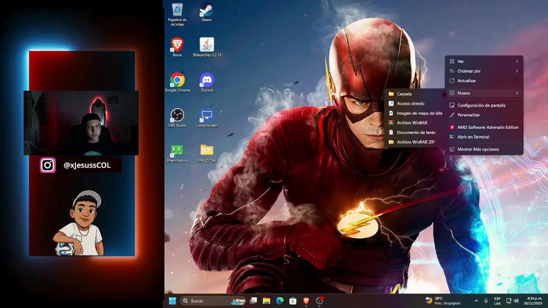
Task: Launch Microsoft Edge from the taskbar
Action: coord(280,301)
